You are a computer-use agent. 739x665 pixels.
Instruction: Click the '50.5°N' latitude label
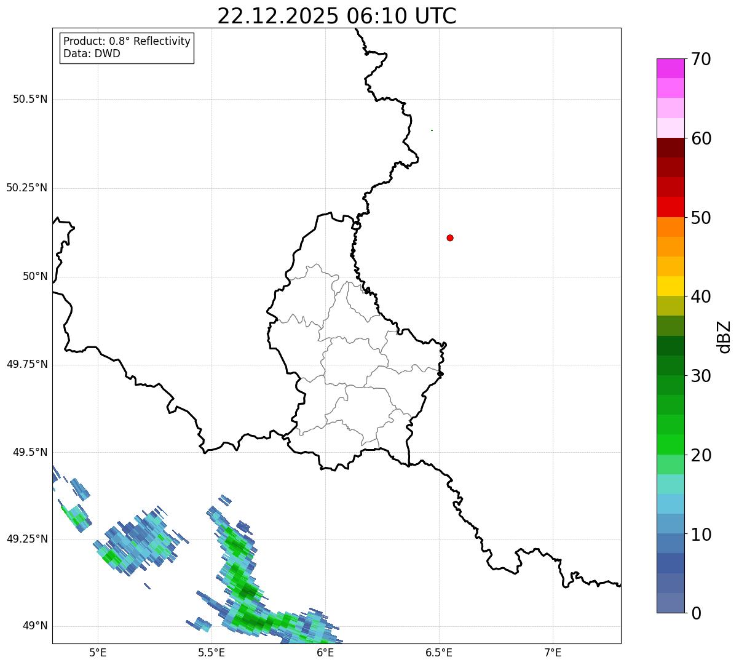tap(30, 100)
